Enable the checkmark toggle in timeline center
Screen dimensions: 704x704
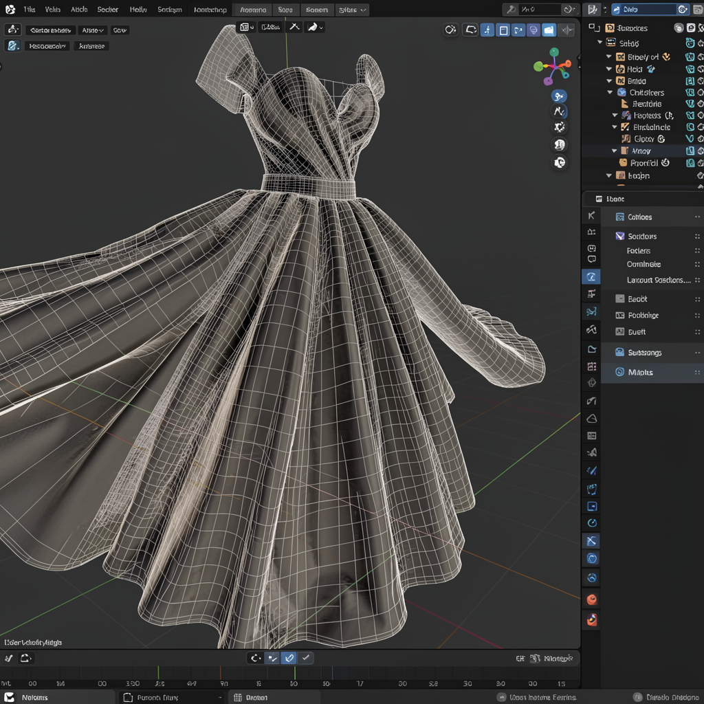click(306, 658)
